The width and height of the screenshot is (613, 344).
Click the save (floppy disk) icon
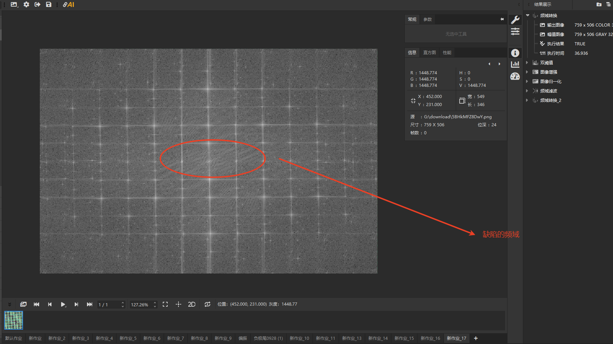point(49,5)
